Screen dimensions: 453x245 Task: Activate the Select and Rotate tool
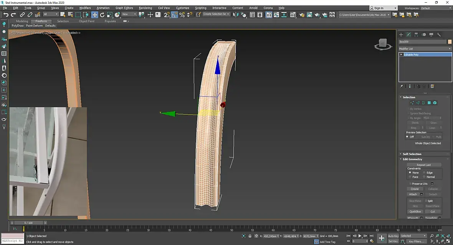coord(102,15)
